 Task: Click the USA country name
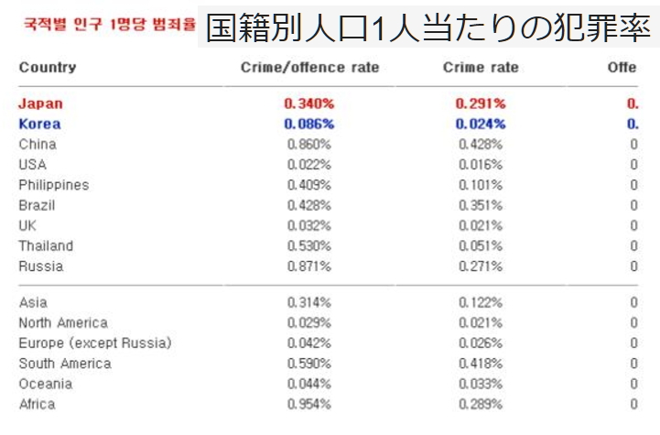[33, 164]
